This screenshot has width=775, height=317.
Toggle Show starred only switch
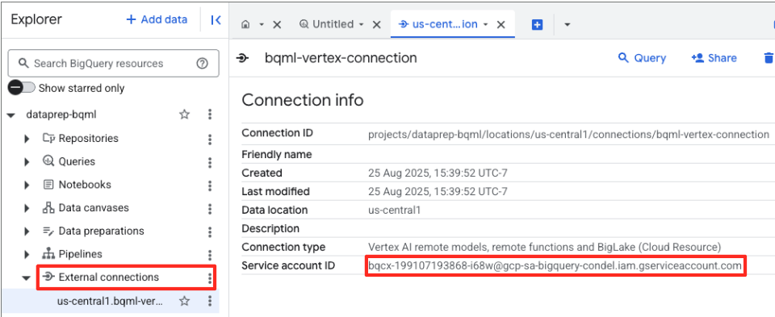point(22,88)
